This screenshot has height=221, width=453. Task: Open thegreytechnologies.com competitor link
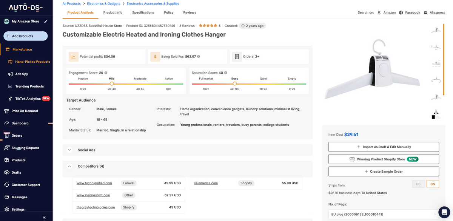(x=96, y=207)
